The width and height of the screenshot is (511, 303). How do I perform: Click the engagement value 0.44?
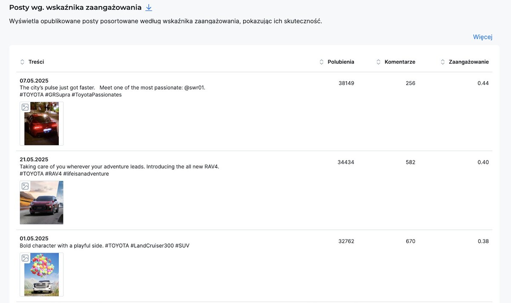click(483, 83)
